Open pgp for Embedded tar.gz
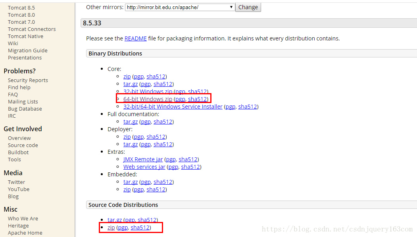 click(x=146, y=182)
